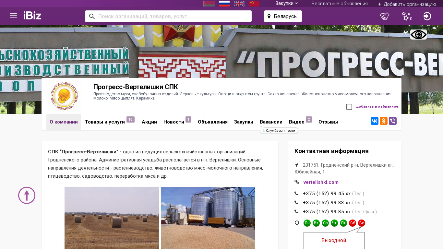Switch language via Russian flag

(224, 4)
